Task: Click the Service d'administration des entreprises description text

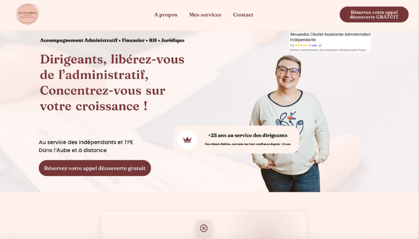Action: point(328,50)
